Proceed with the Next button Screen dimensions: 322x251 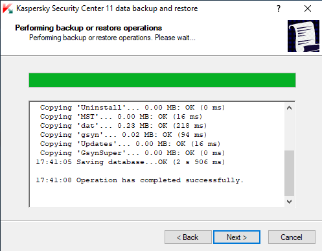point(236,237)
